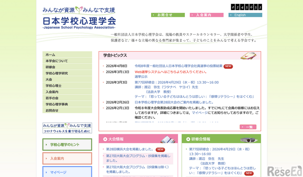Click the notebook icon in 大会情報 header

click(168, 139)
